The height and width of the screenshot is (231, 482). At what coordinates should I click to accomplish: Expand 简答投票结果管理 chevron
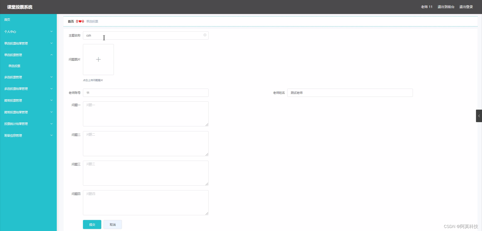point(51,112)
